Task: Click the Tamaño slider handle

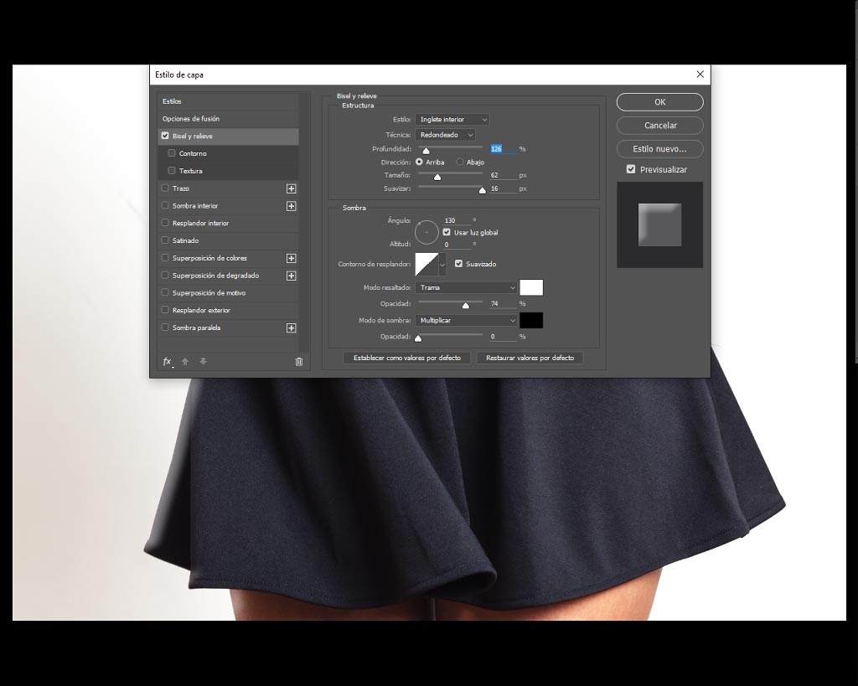Action: coord(437,177)
